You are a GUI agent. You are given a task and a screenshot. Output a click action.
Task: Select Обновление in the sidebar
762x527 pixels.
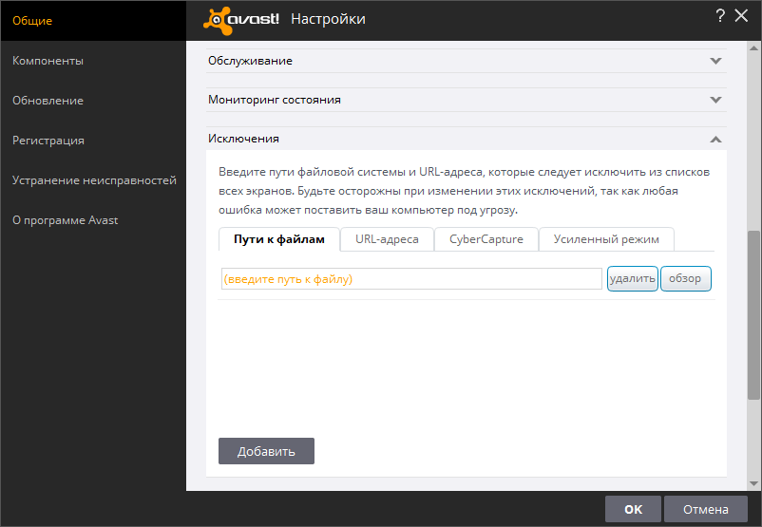pos(48,101)
